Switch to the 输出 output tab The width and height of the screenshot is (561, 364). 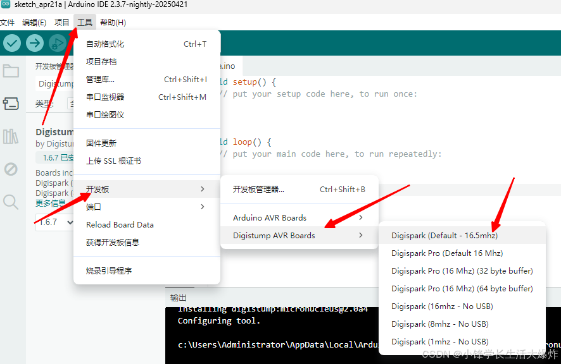pos(179,298)
